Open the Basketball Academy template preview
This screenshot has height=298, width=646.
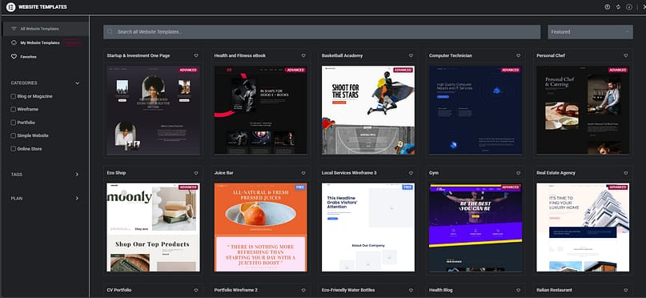click(x=368, y=110)
